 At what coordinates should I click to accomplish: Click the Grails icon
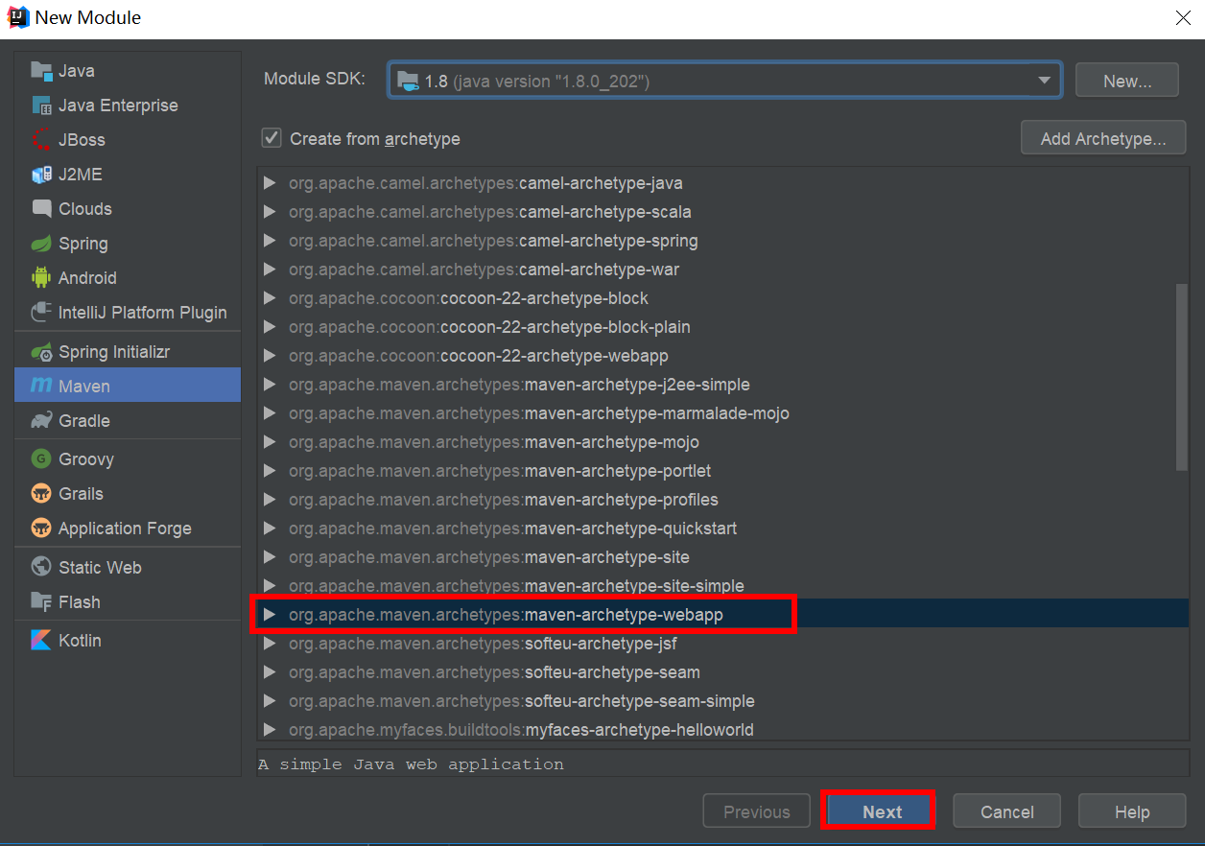(41, 494)
